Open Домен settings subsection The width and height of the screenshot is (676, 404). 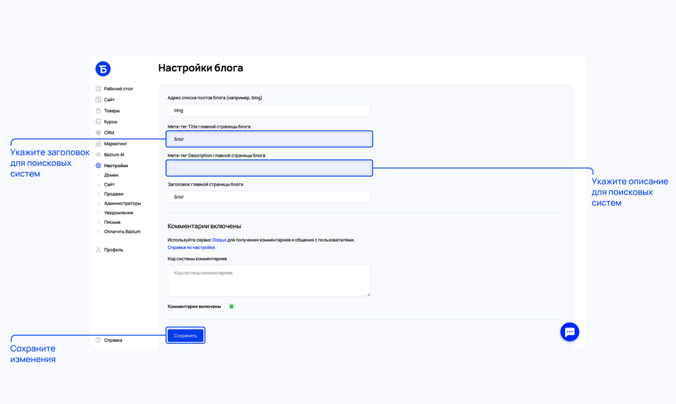pyautogui.click(x=111, y=175)
